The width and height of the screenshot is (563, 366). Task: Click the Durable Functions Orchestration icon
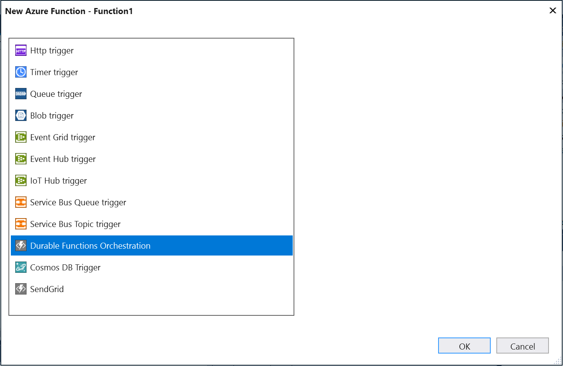pyautogui.click(x=21, y=246)
